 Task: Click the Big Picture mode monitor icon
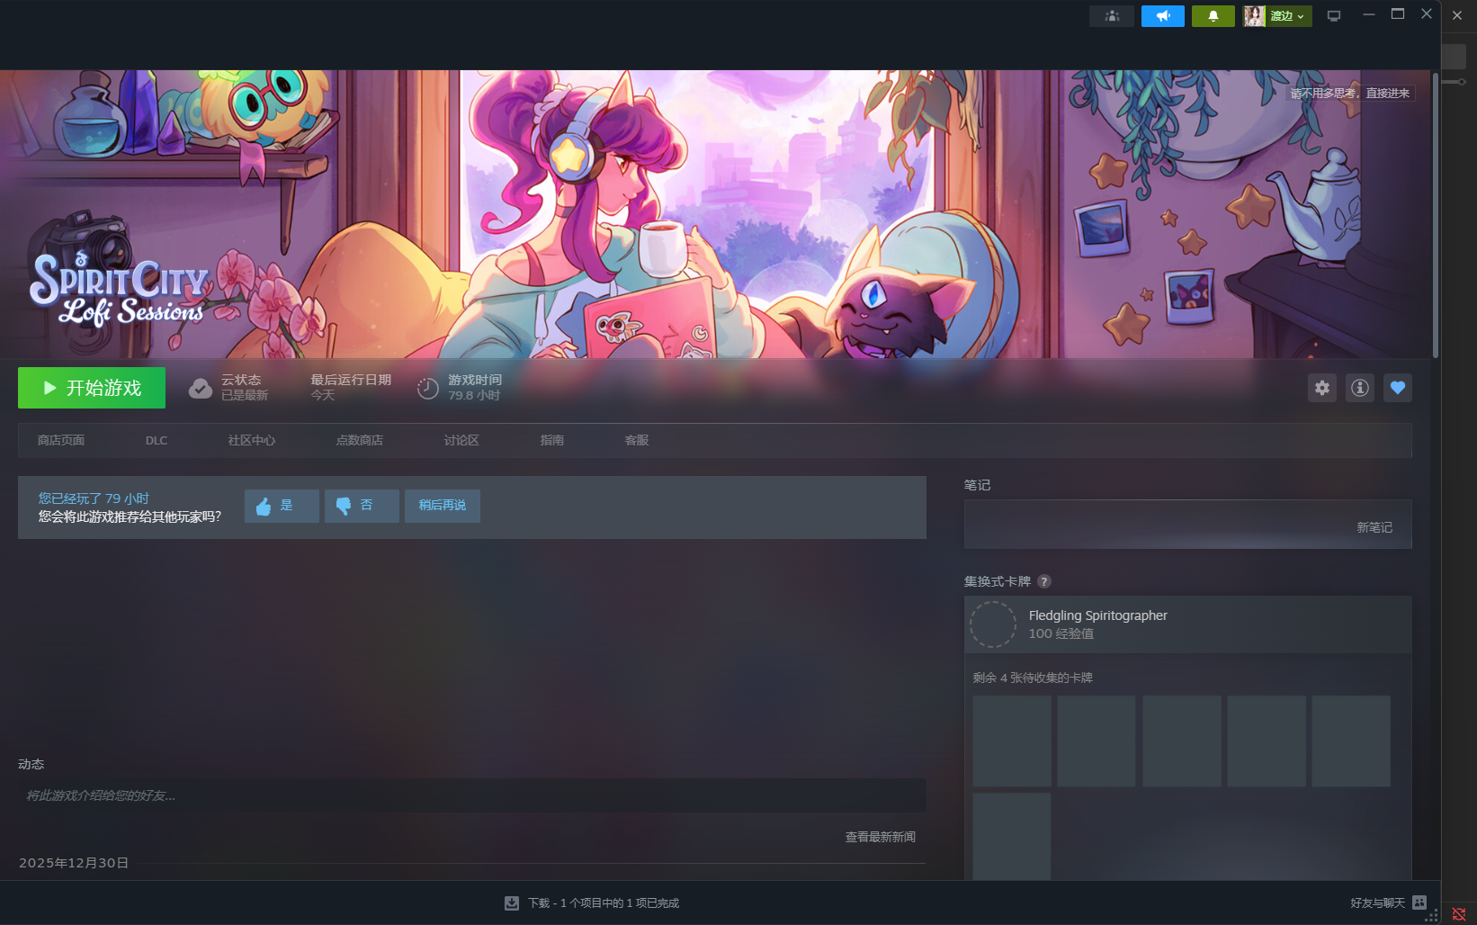coord(1334,16)
